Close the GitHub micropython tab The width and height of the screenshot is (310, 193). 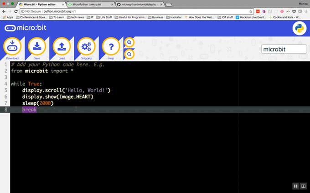click(161, 5)
